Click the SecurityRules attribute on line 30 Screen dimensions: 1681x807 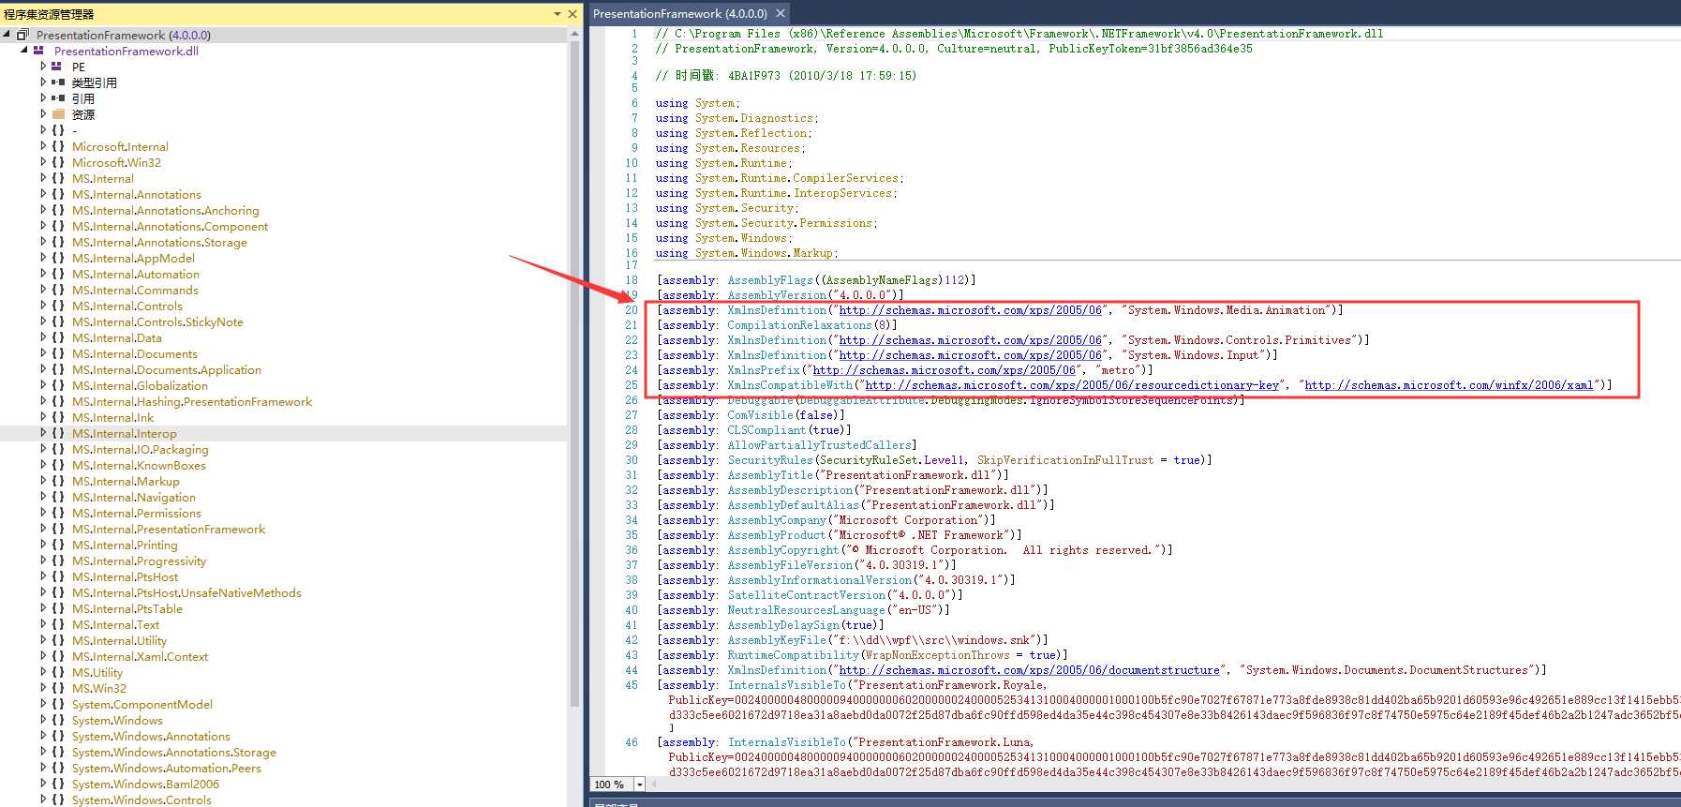point(771,460)
